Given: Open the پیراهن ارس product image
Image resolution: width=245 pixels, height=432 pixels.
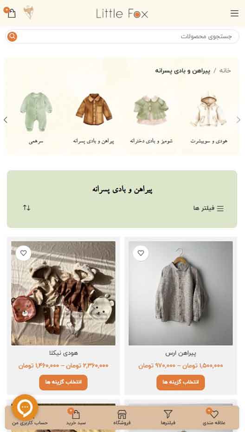Looking at the screenshot, I should coord(181,293).
